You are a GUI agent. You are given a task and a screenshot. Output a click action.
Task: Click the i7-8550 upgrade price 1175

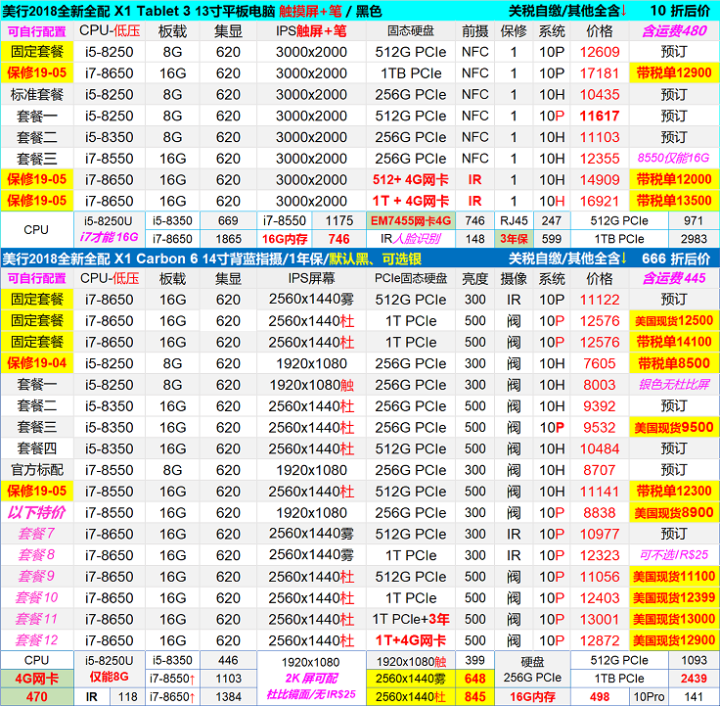tap(338, 220)
